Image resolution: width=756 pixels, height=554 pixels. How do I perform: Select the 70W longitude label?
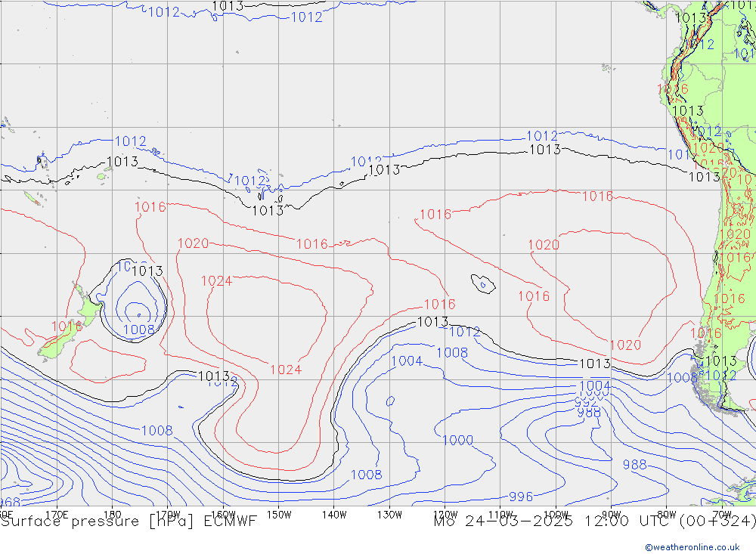pos(722,515)
